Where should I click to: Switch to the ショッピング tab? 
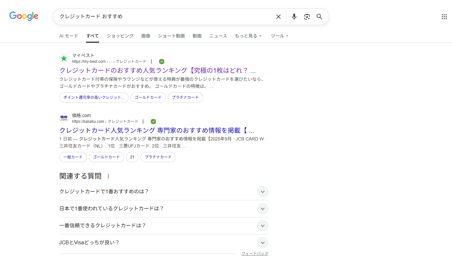click(x=120, y=36)
